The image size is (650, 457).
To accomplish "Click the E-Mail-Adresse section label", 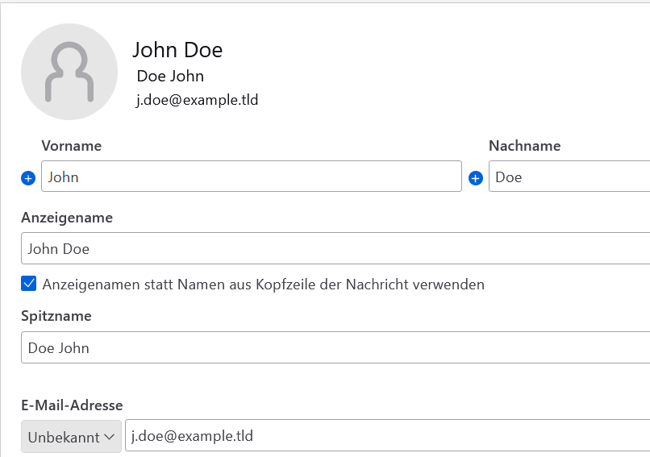I will click(x=72, y=405).
